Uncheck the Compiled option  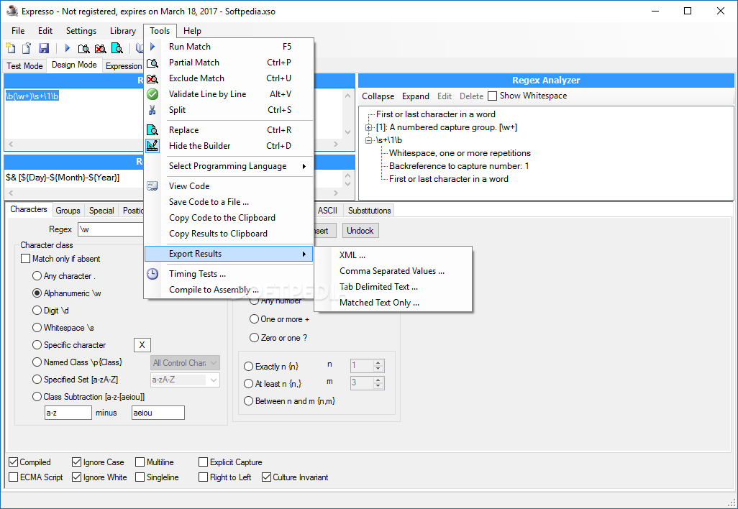coord(13,462)
